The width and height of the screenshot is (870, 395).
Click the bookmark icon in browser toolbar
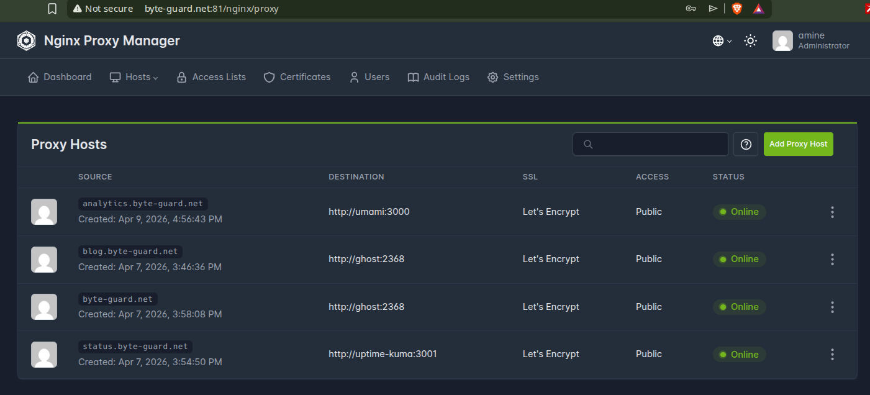[x=52, y=9]
